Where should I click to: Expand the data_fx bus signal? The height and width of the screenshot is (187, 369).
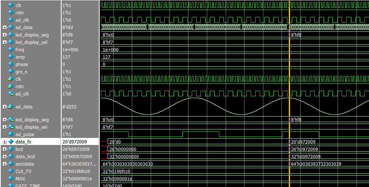tap(4, 142)
